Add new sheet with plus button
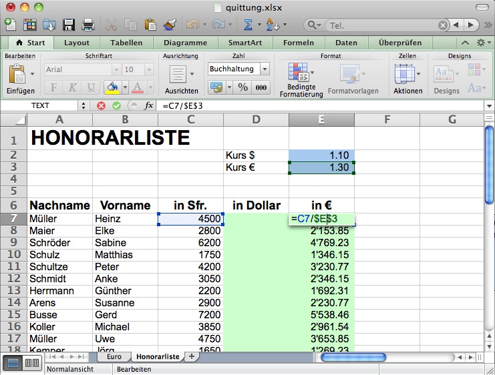The image size is (495, 375). point(192,357)
